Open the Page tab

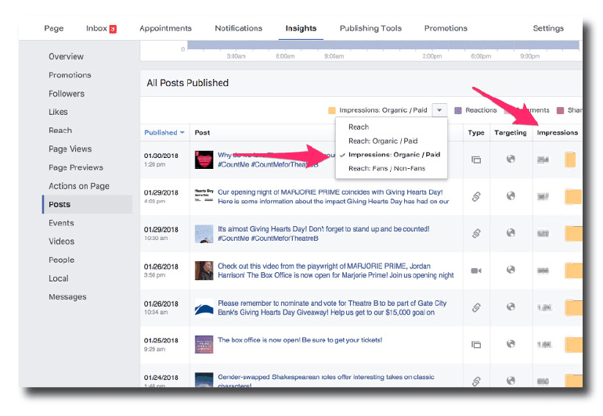[54, 28]
